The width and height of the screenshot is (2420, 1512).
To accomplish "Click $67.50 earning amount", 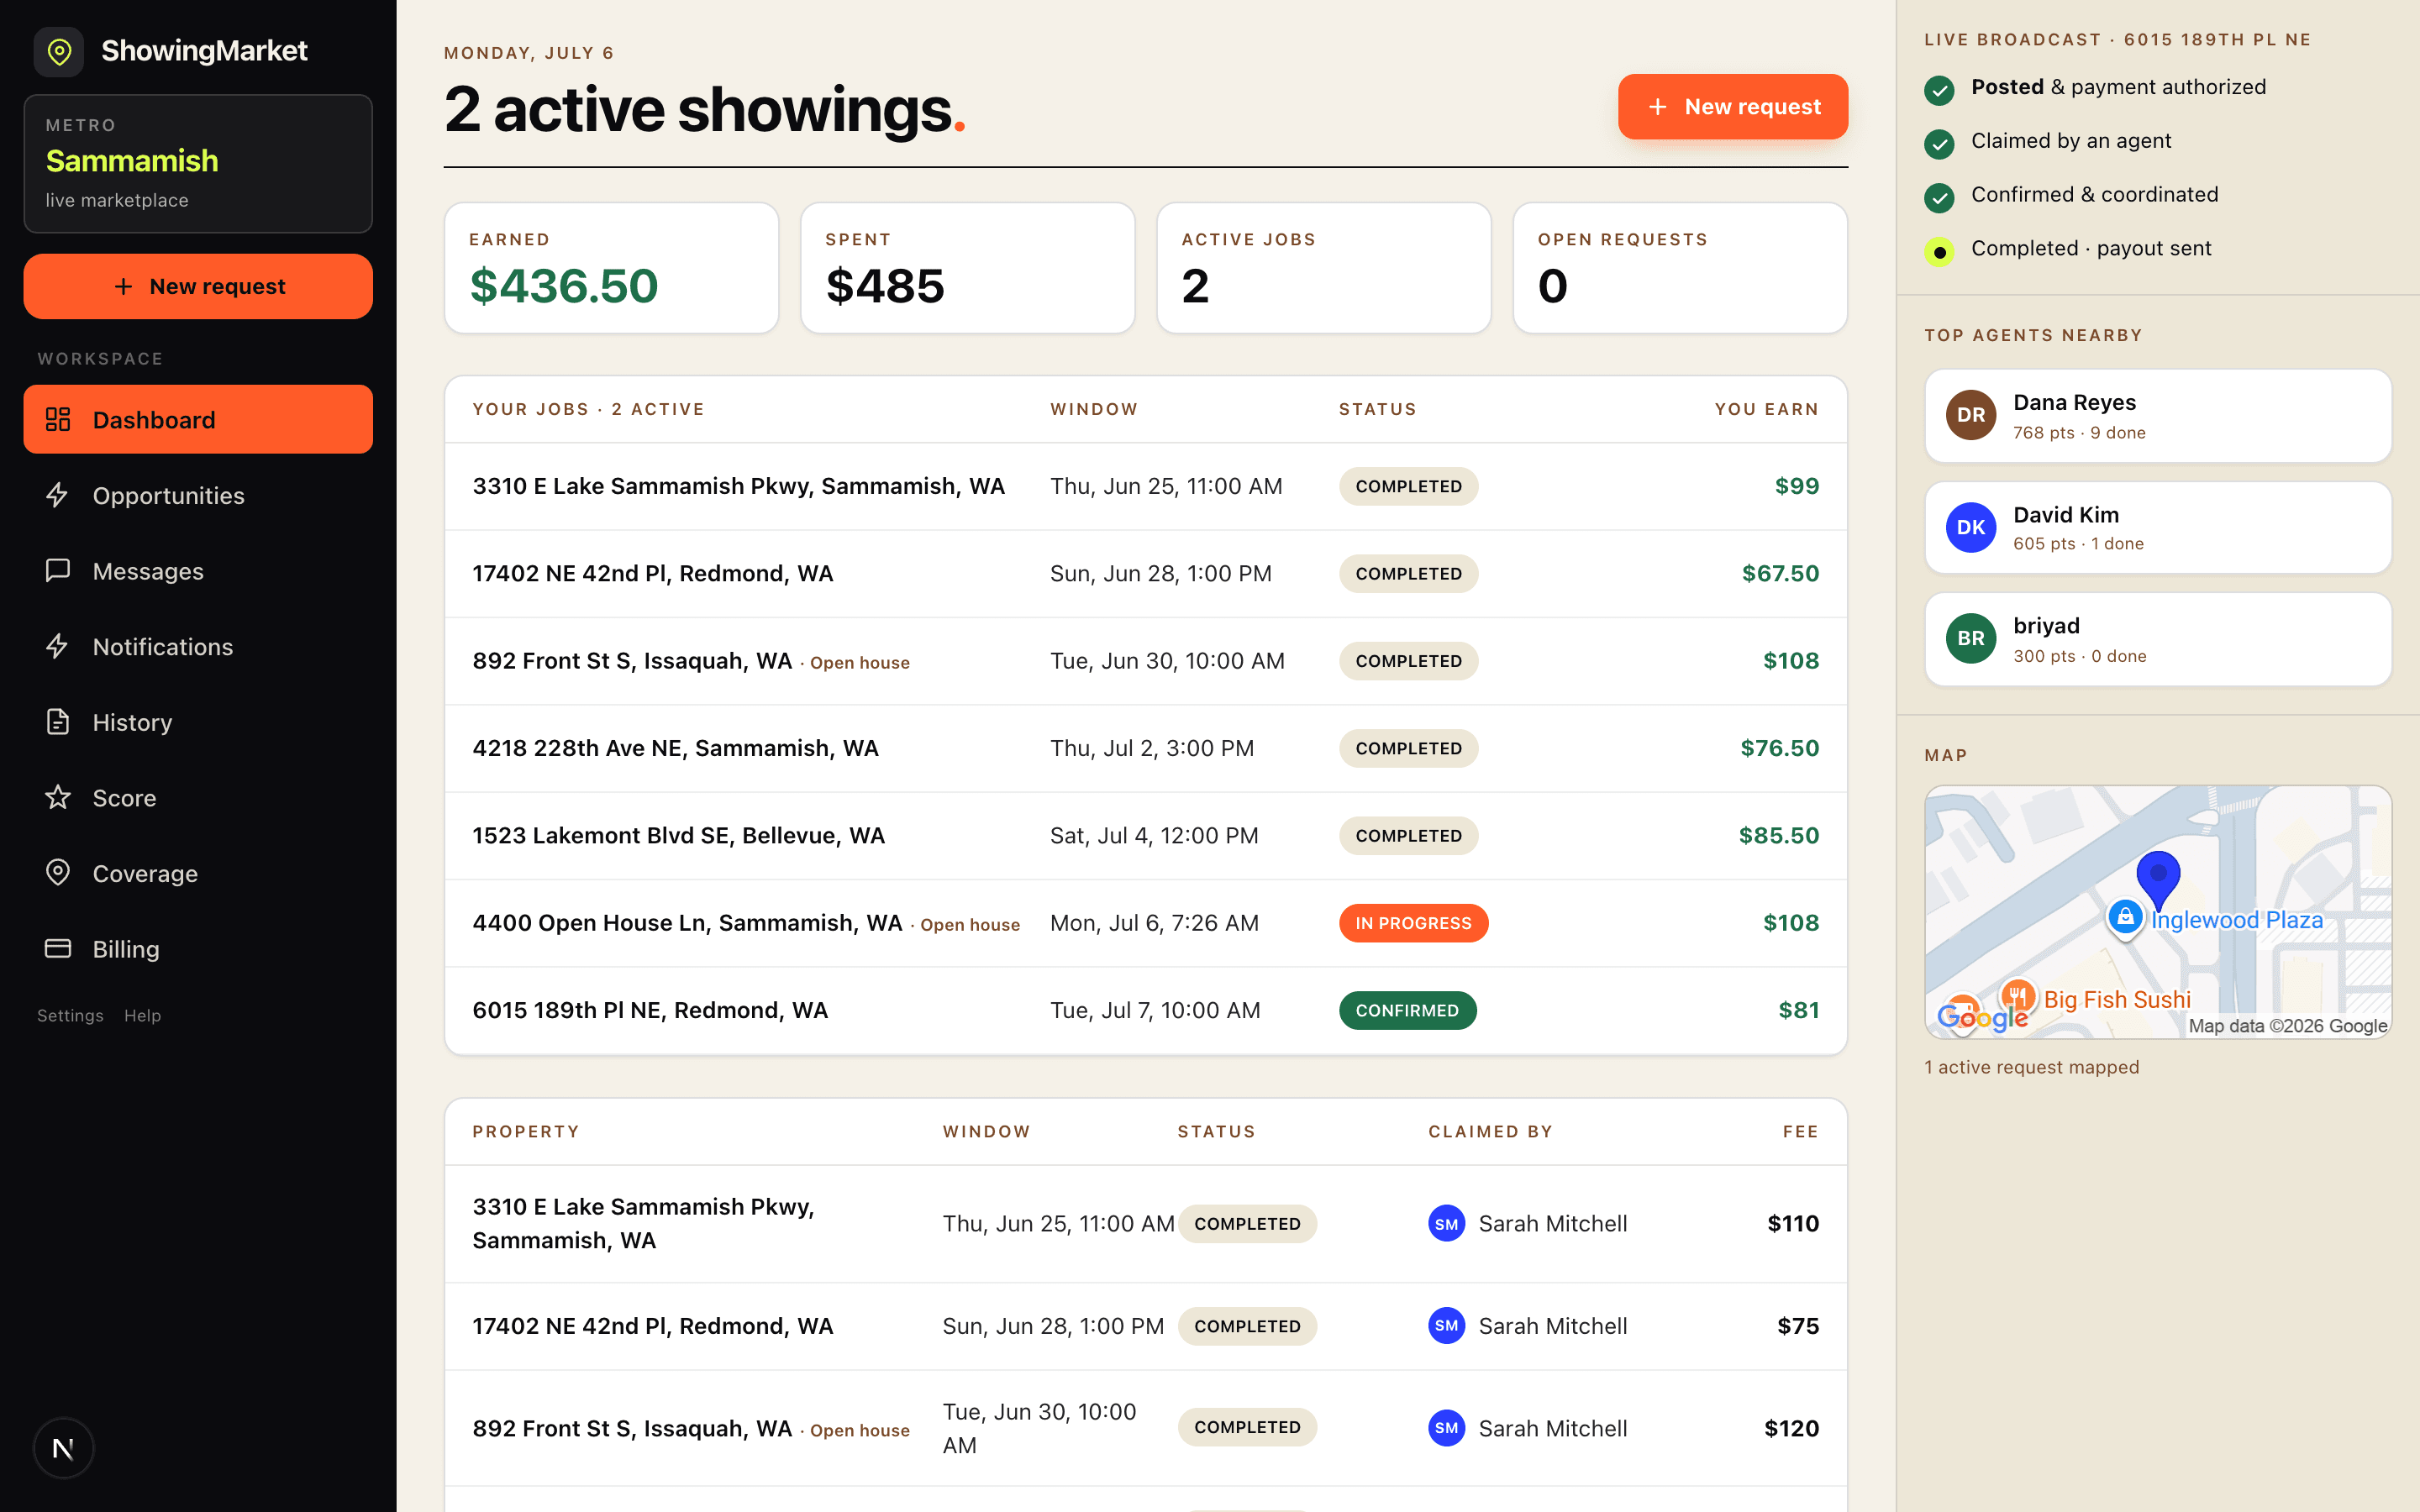I will point(1780,574).
